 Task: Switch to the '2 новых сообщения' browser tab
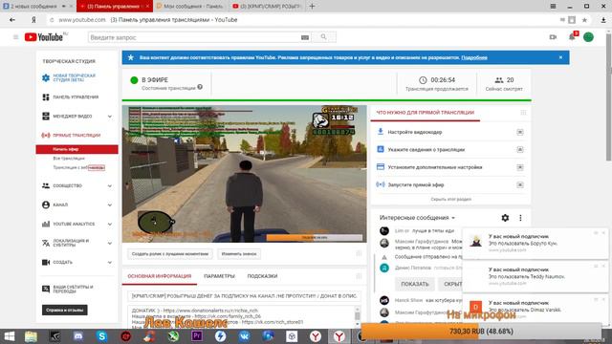coord(34,7)
